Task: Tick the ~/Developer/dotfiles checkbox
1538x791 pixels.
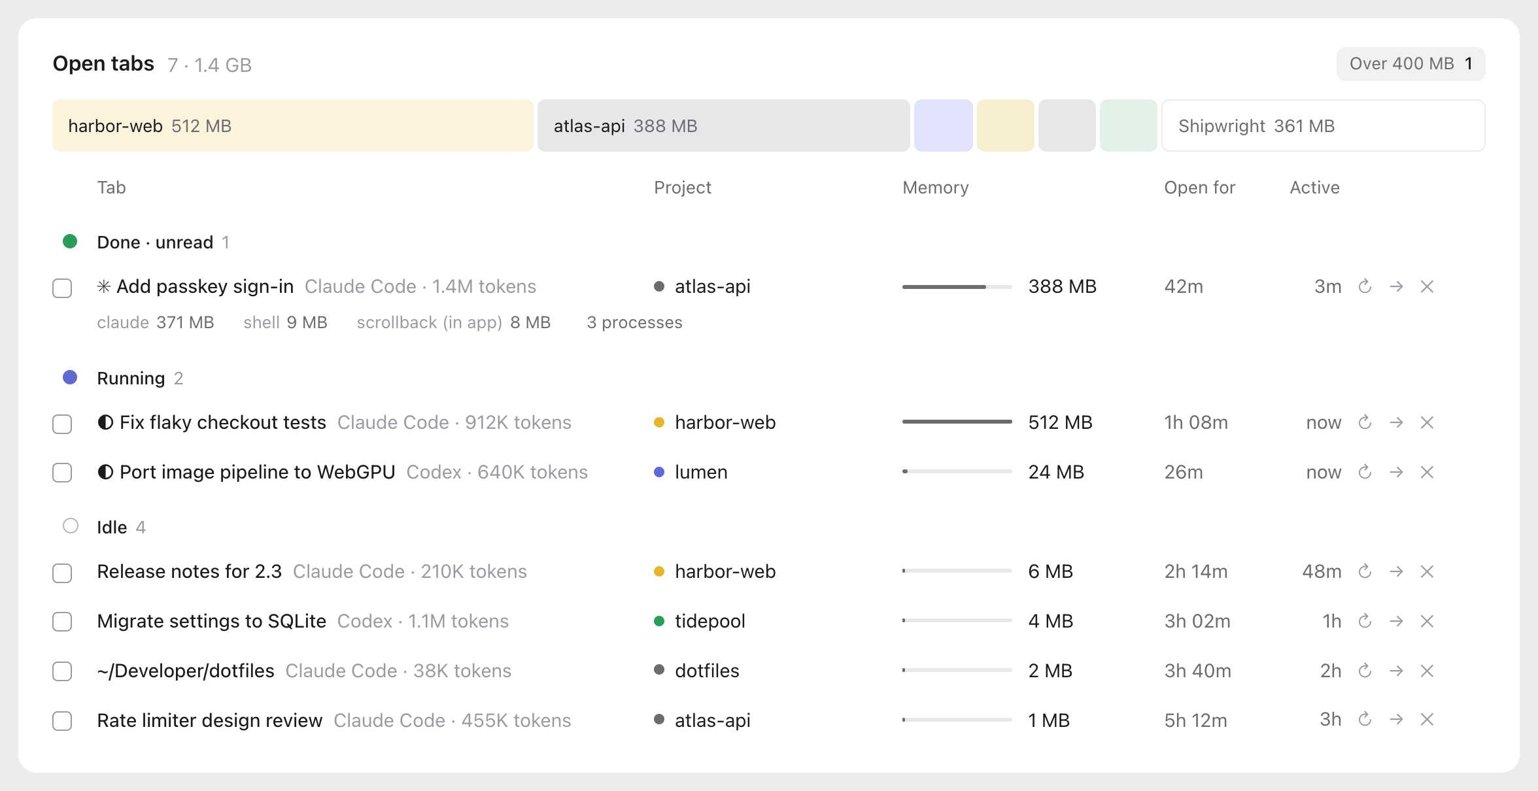Action: tap(62, 671)
